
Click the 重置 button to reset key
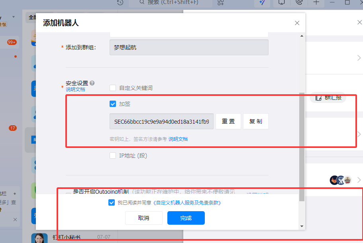tap(228, 121)
